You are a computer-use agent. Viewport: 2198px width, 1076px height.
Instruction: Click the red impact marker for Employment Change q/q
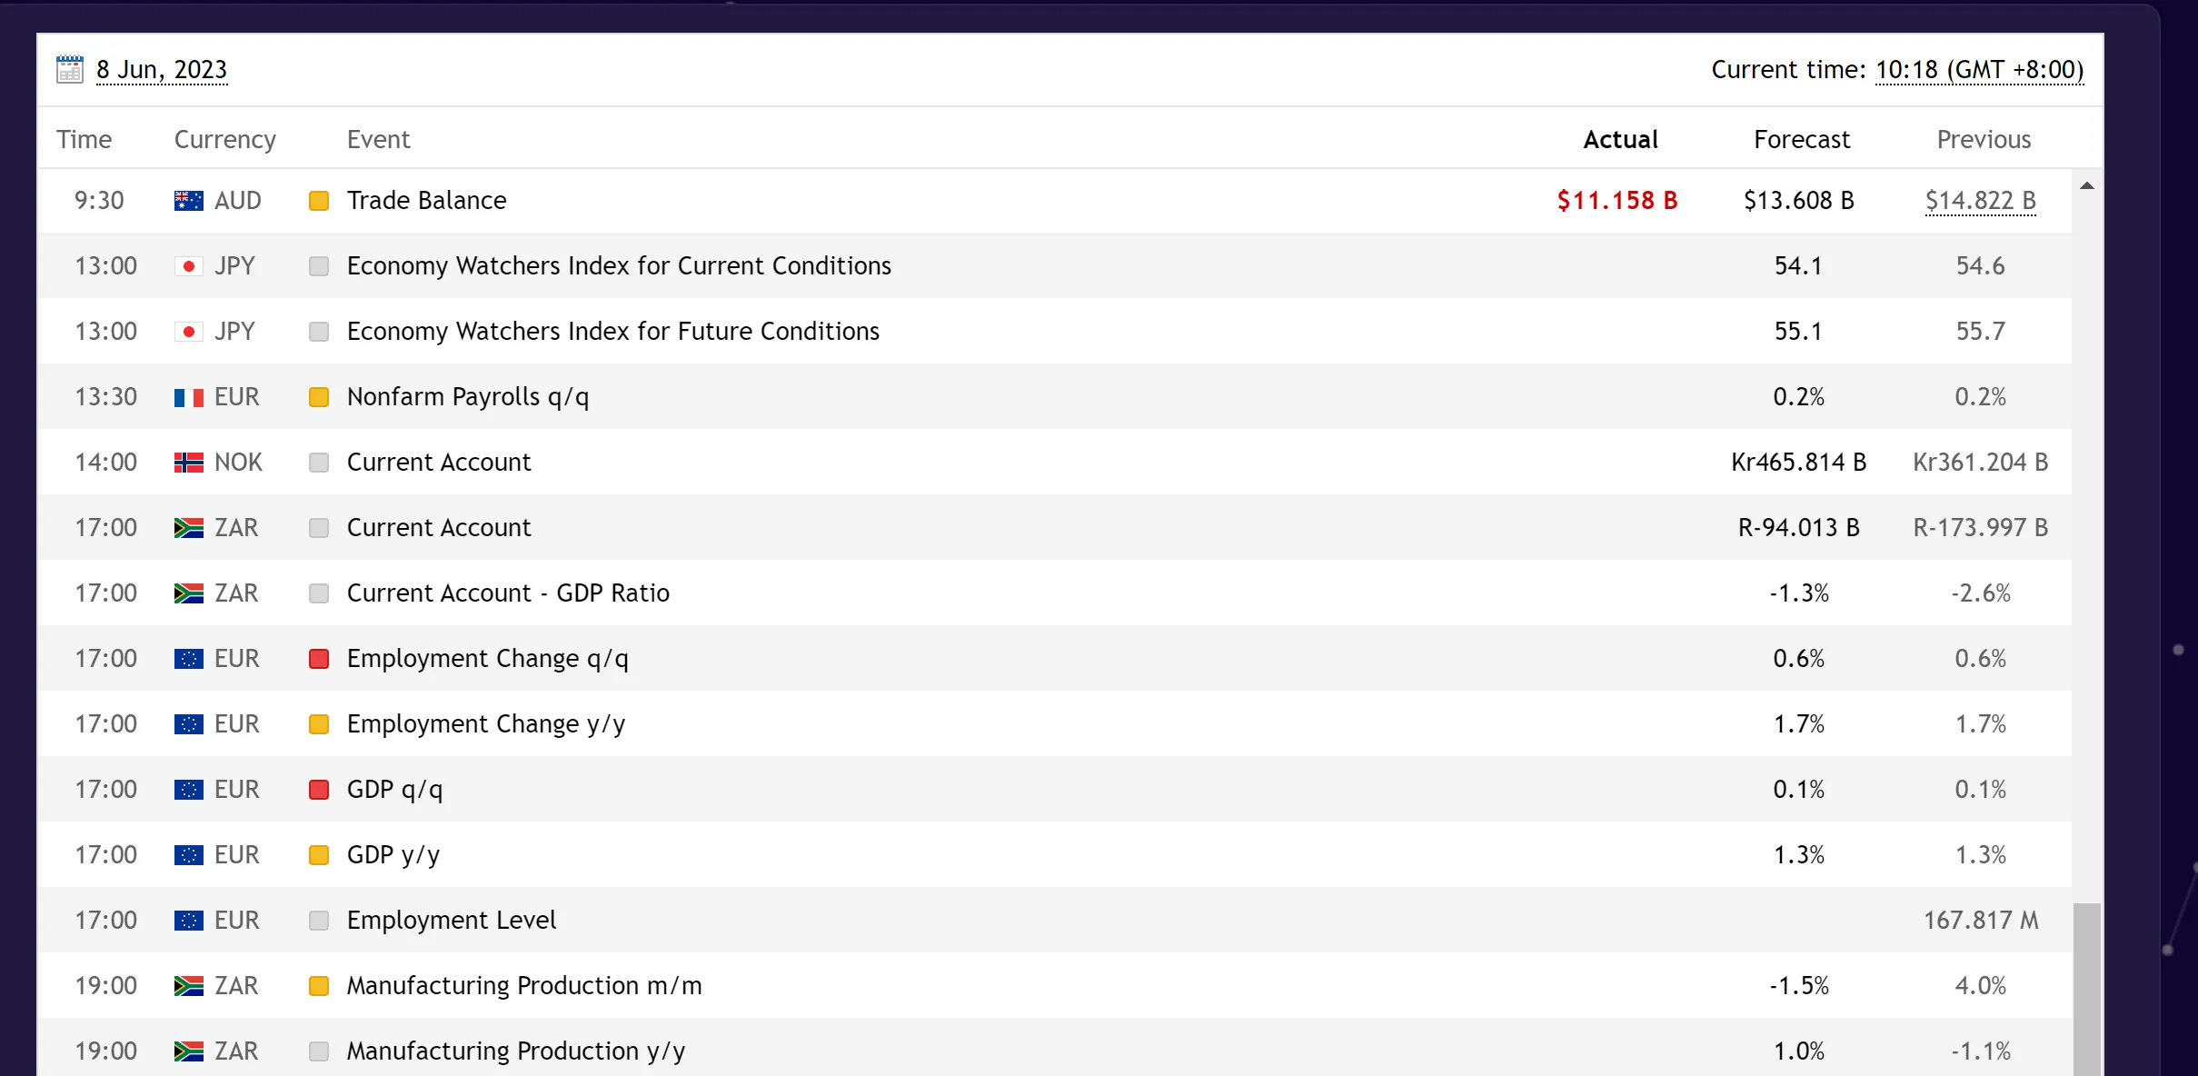tap(319, 659)
